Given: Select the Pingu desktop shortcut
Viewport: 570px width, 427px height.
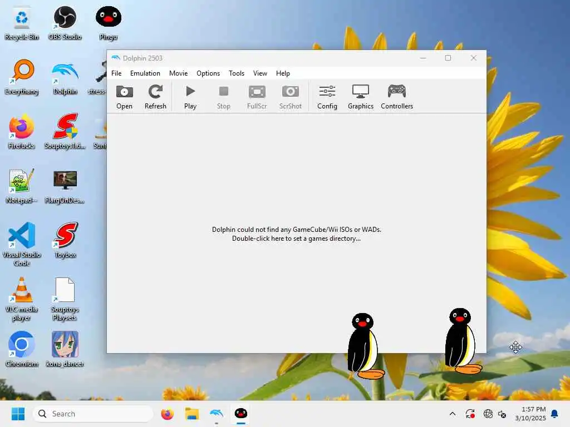Looking at the screenshot, I should click(109, 23).
